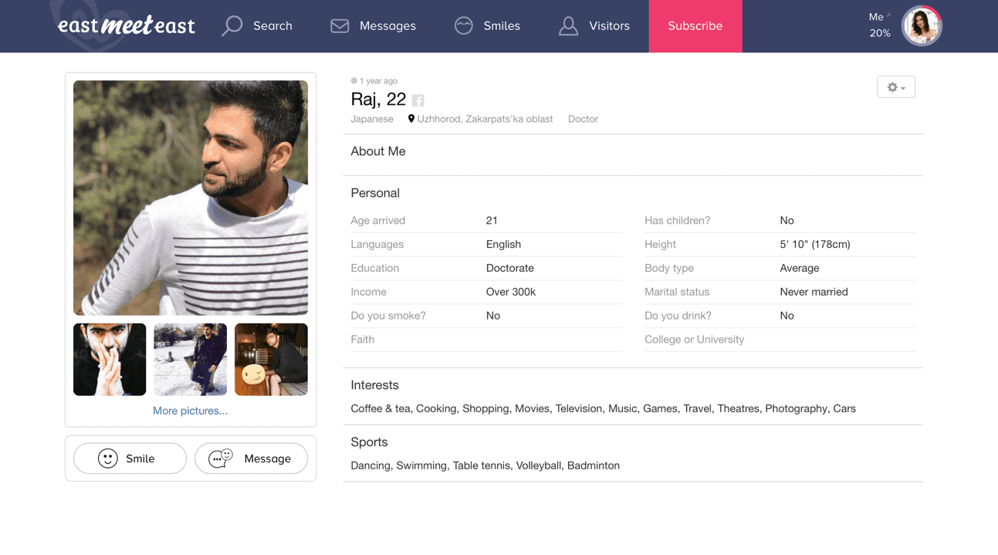Click the Search magnifier icon
The height and width of the screenshot is (555, 998).
point(232,25)
